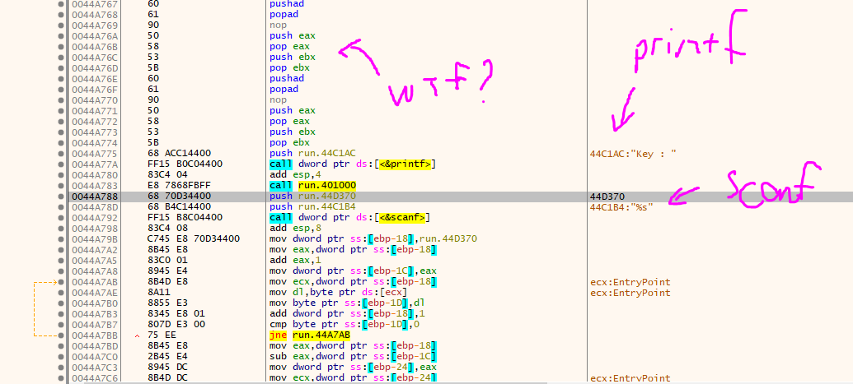This screenshot has height=384, width=853.
Task: Select the address cell 0044A769
Action: point(94,25)
